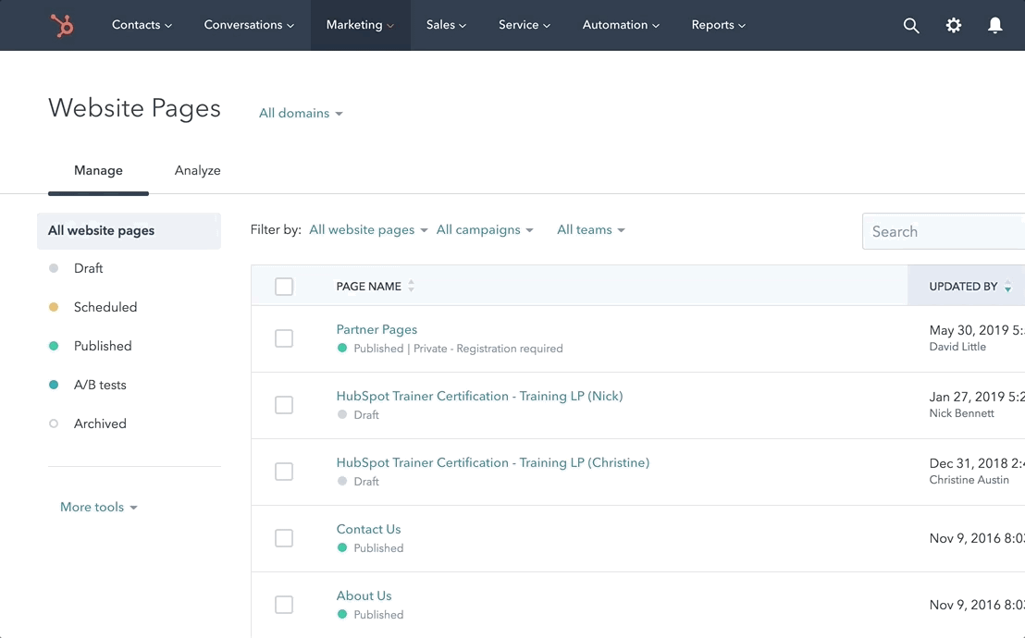Screen dimensions: 1025x638
Task: Click the HubSpot sprocket logo
Action: (x=62, y=26)
